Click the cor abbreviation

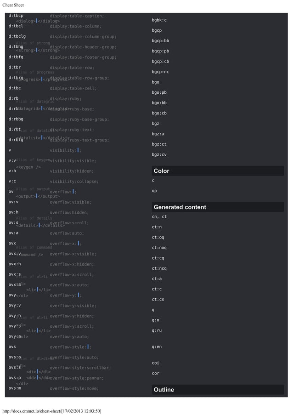pos(156,373)
